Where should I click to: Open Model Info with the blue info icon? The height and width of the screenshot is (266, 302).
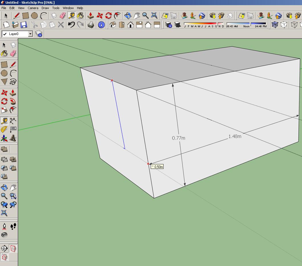pyautogui.click(x=101, y=25)
